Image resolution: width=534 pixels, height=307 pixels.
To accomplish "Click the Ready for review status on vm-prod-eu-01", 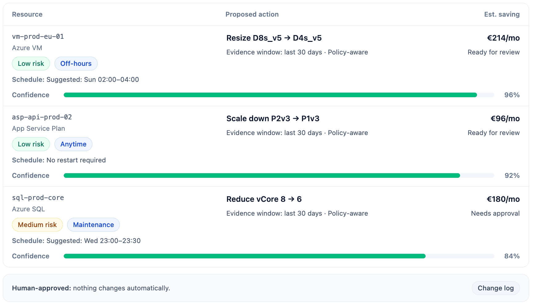I will coord(493,52).
